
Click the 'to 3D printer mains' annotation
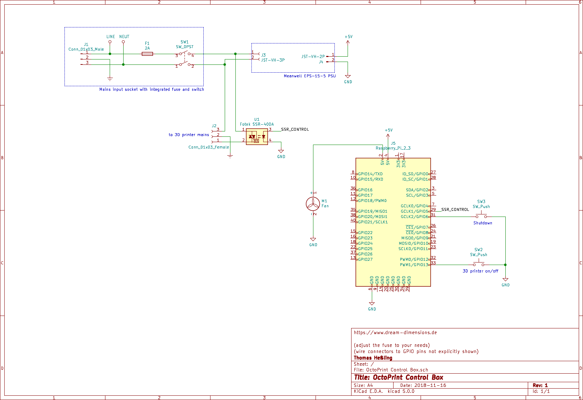[189, 135]
